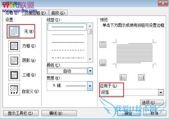Screen dimensions: 169x119
Task: Click the line style scrollbar thumb
Action: pyautogui.click(x=90, y=32)
